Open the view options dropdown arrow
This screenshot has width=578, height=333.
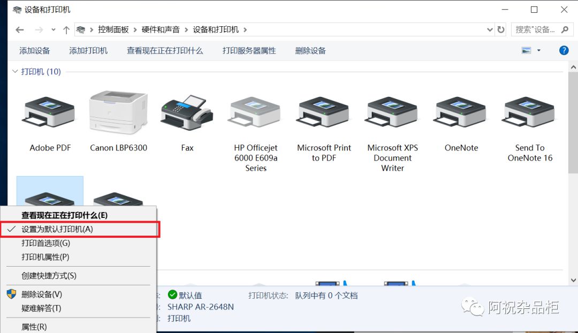click(538, 50)
